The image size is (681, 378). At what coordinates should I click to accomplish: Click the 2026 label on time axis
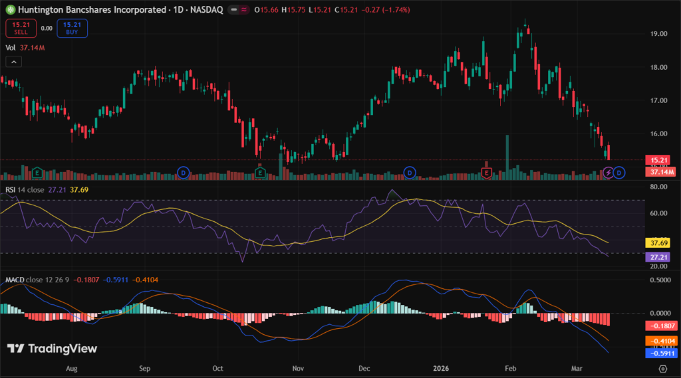point(442,367)
